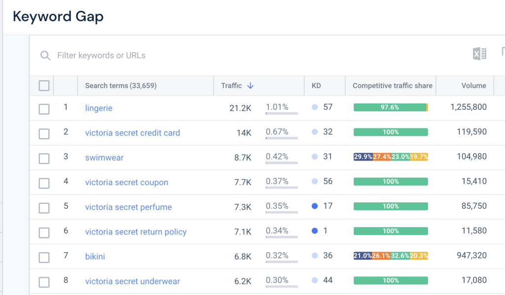Open the victoria secret coupon link
This screenshot has width=505, height=295.
click(127, 182)
